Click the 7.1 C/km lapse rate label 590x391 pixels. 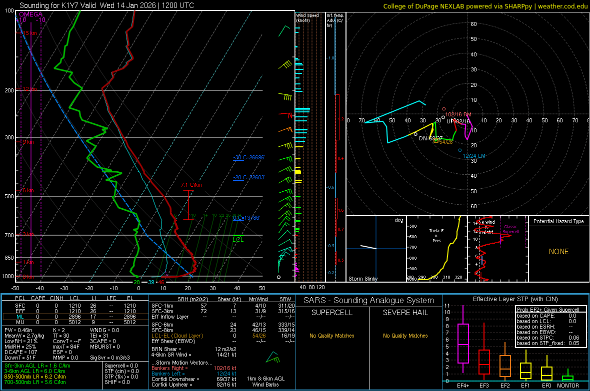coord(191,185)
